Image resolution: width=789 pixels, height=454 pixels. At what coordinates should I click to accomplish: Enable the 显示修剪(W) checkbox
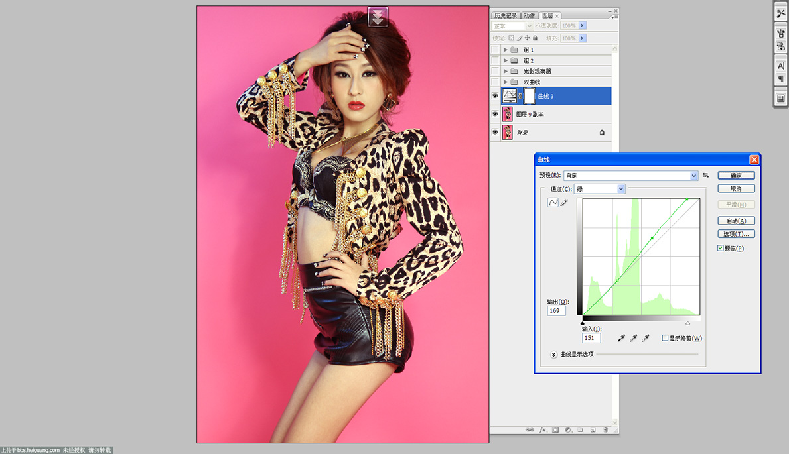click(x=665, y=339)
